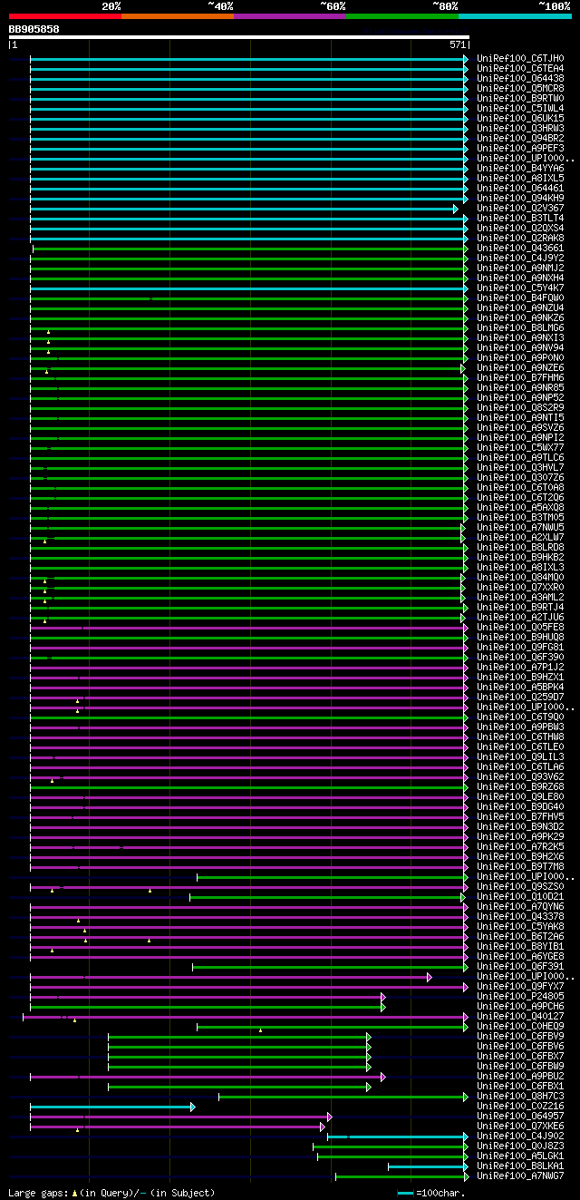
Task: Click the UniRef100_C4J9Y2 hit label
Action: coord(520,258)
